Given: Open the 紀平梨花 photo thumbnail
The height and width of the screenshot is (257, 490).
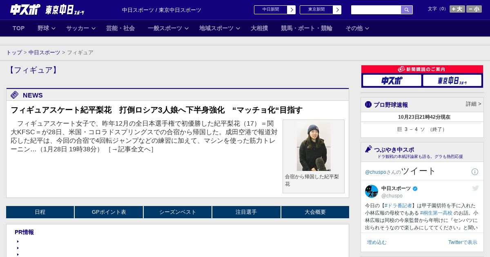Looking at the screenshot, I should (x=314, y=146).
